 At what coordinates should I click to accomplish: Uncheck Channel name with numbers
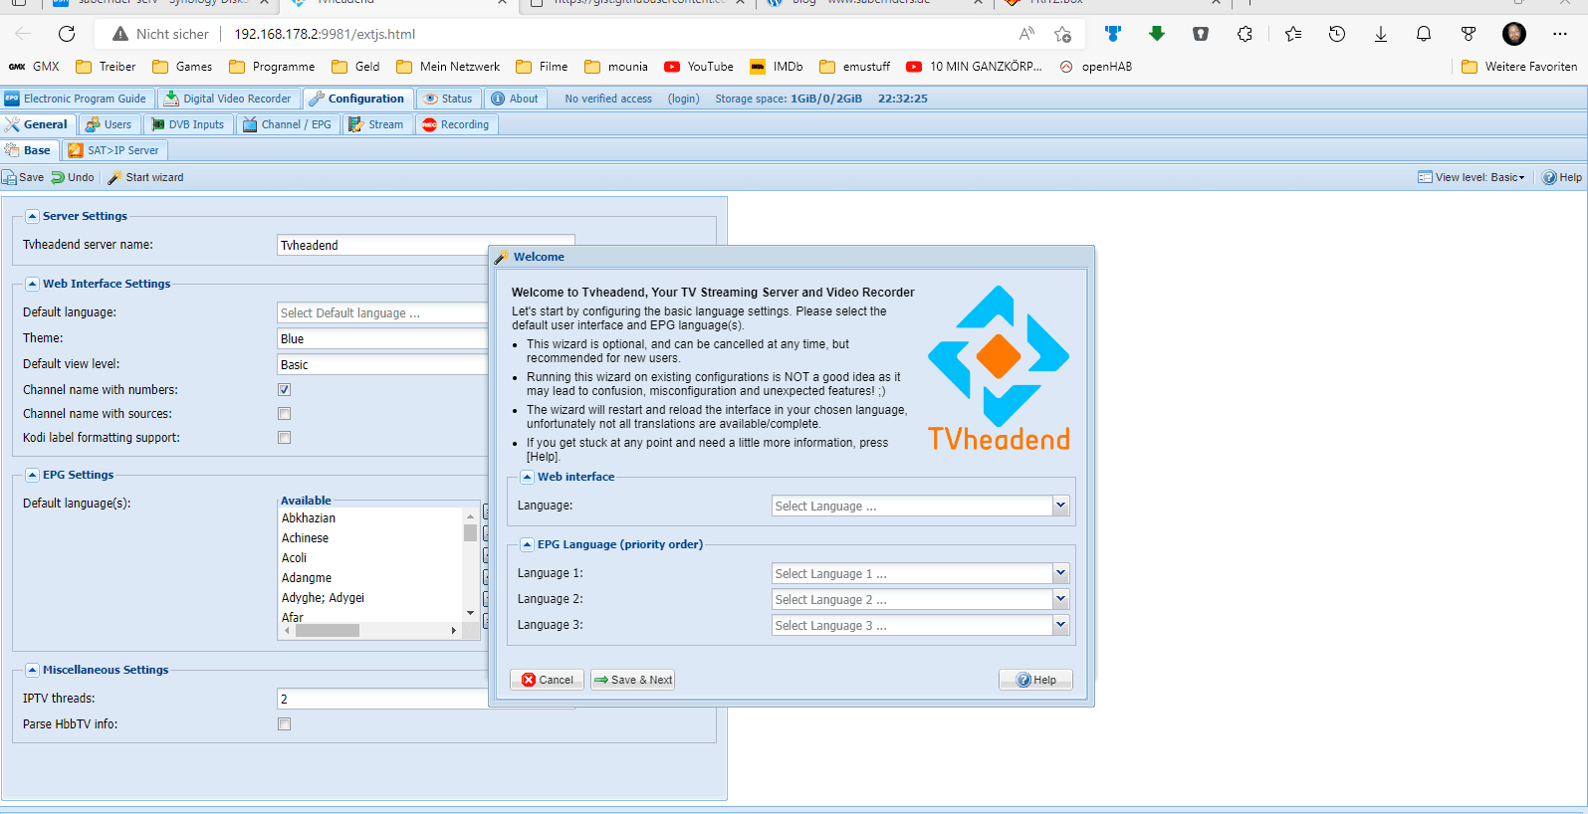[285, 390]
